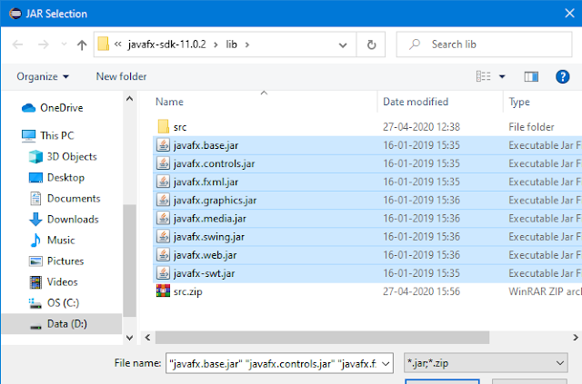Select javafx.media.jar file icon
The width and height of the screenshot is (582, 384).
coord(163,218)
